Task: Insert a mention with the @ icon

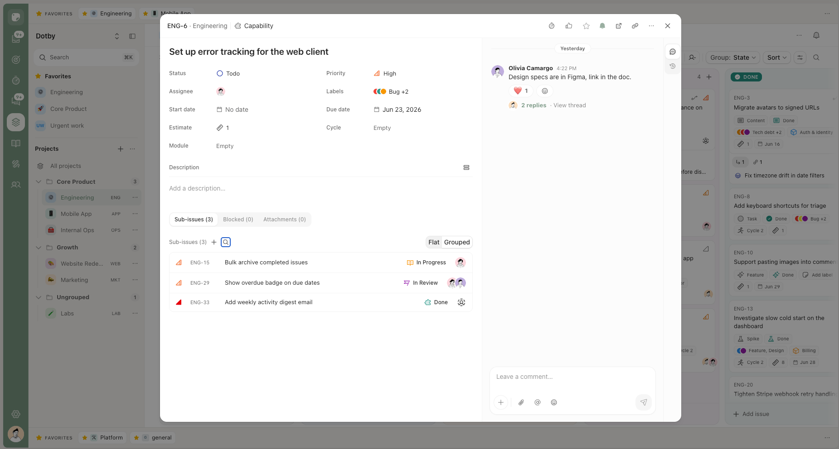Action: pyautogui.click(x=538, y=402)
